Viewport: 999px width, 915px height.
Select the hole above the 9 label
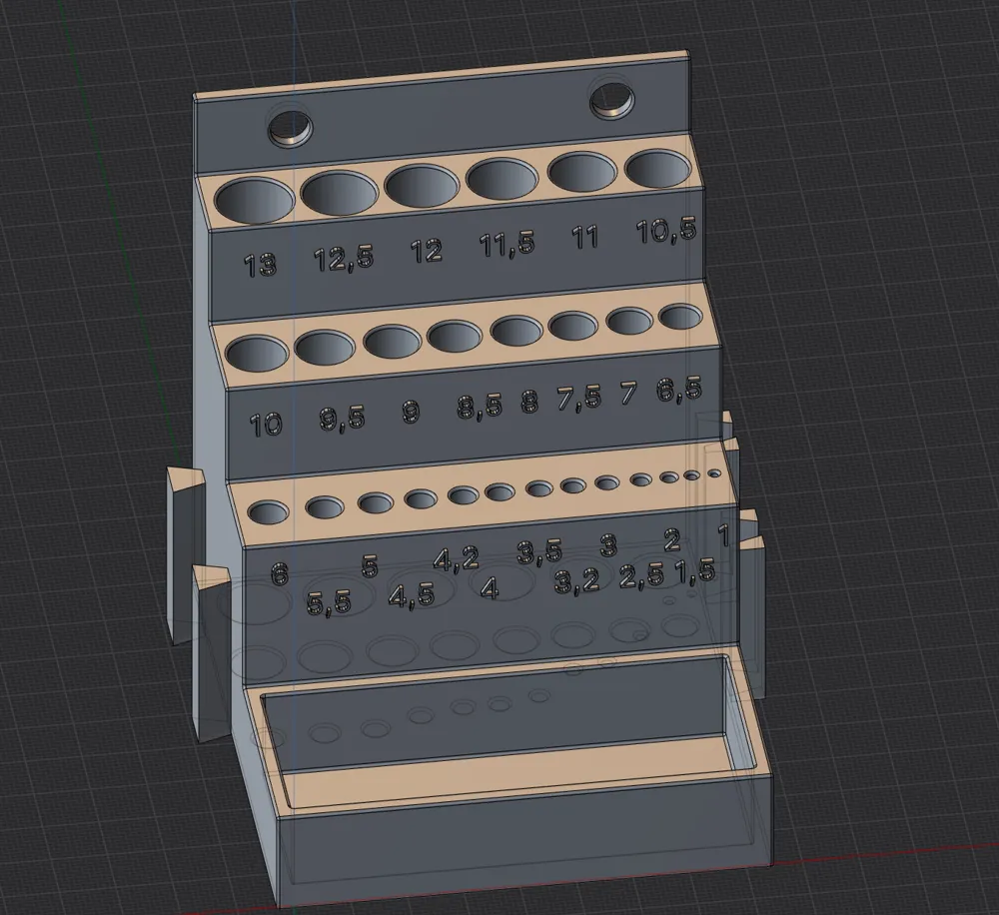point(393,341)
